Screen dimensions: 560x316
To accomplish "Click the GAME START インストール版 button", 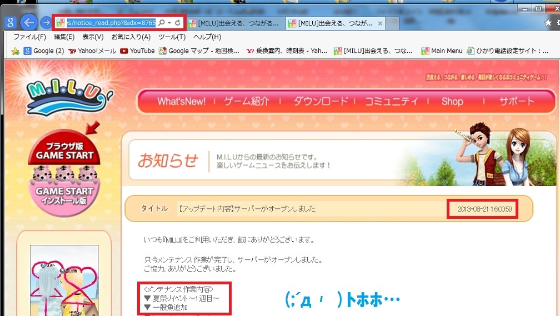I will click(x=64, y=193).
